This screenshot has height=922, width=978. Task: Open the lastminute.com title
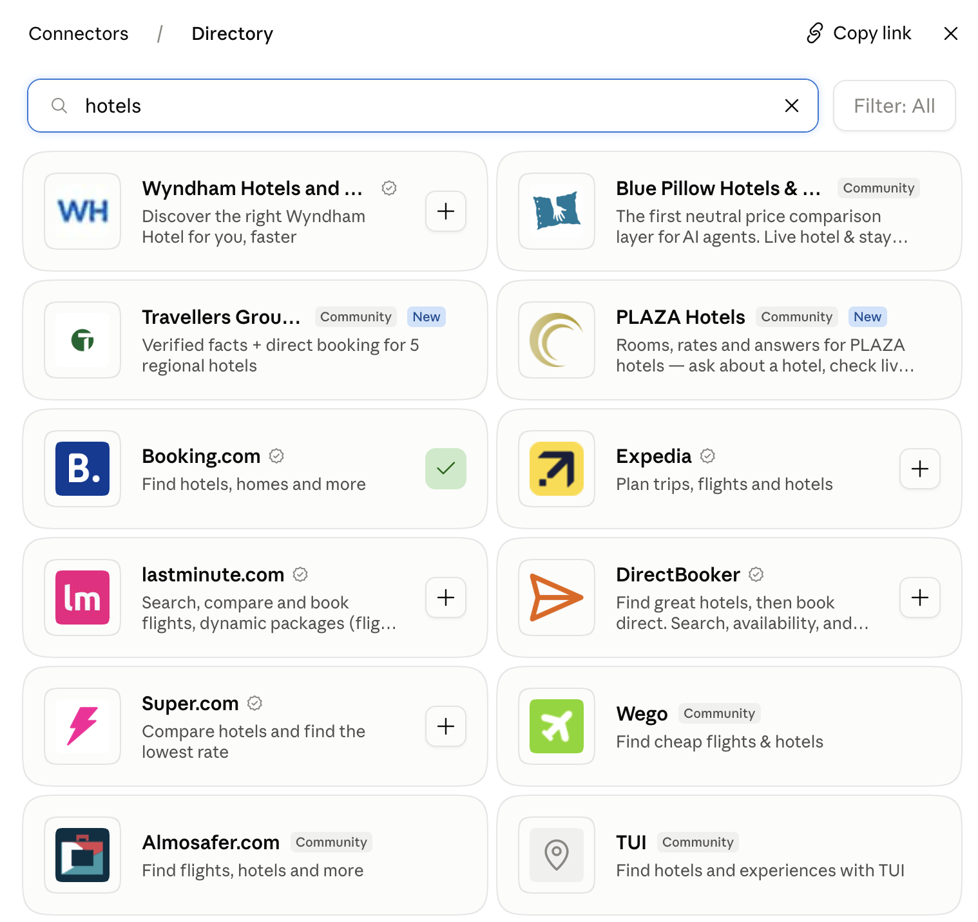[x=213, y=574]
